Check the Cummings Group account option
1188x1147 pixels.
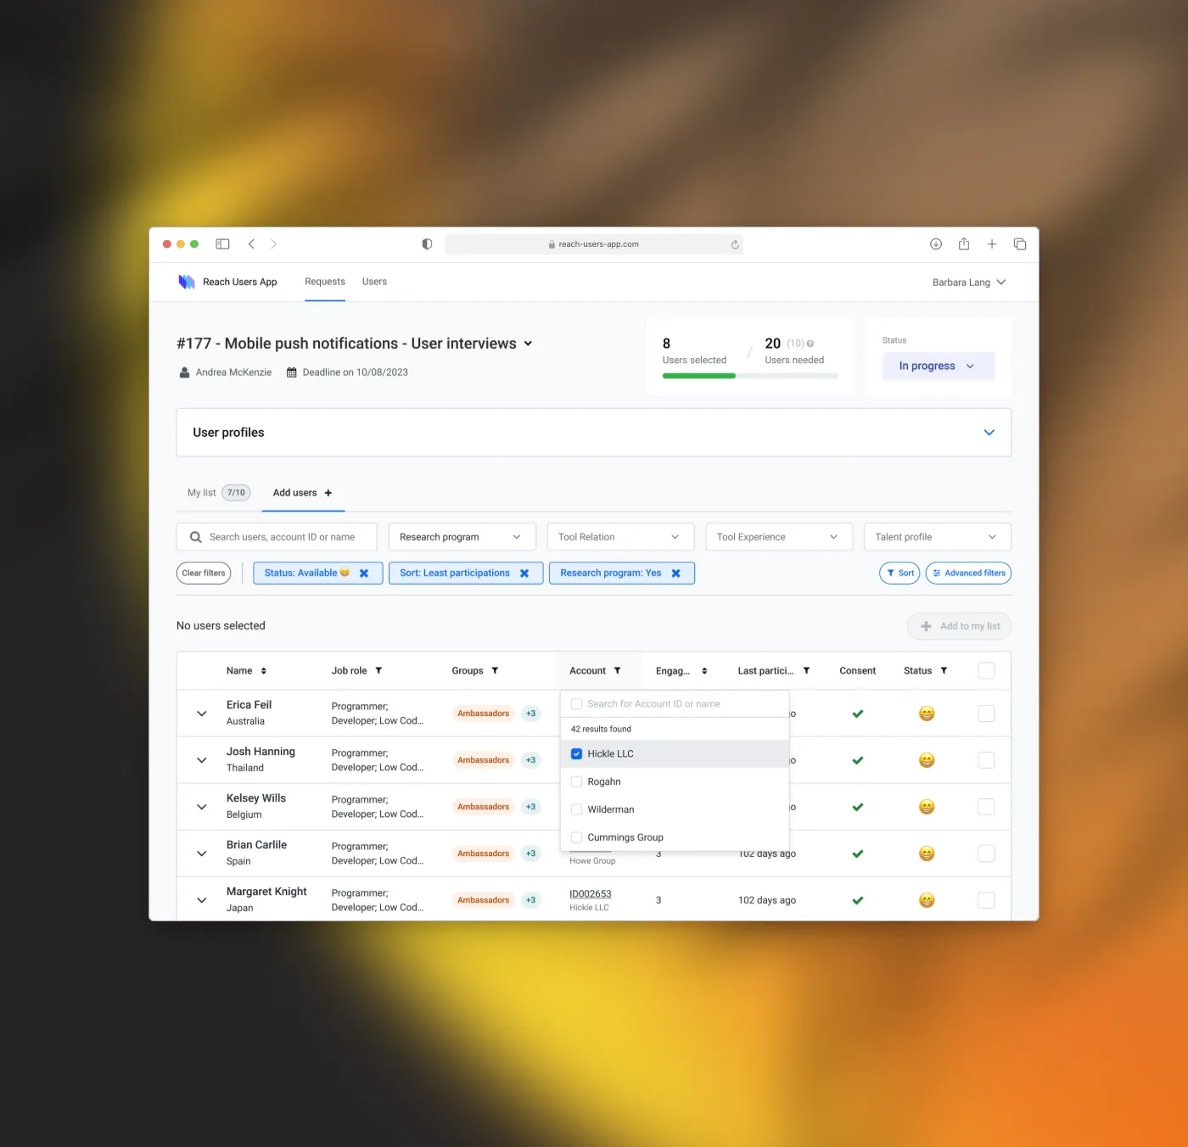[x=577, y=838]
